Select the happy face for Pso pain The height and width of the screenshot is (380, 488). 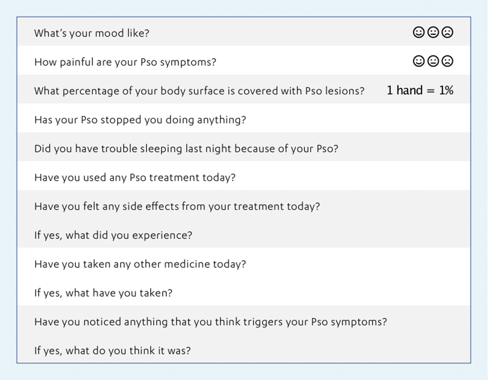[418, 61]
